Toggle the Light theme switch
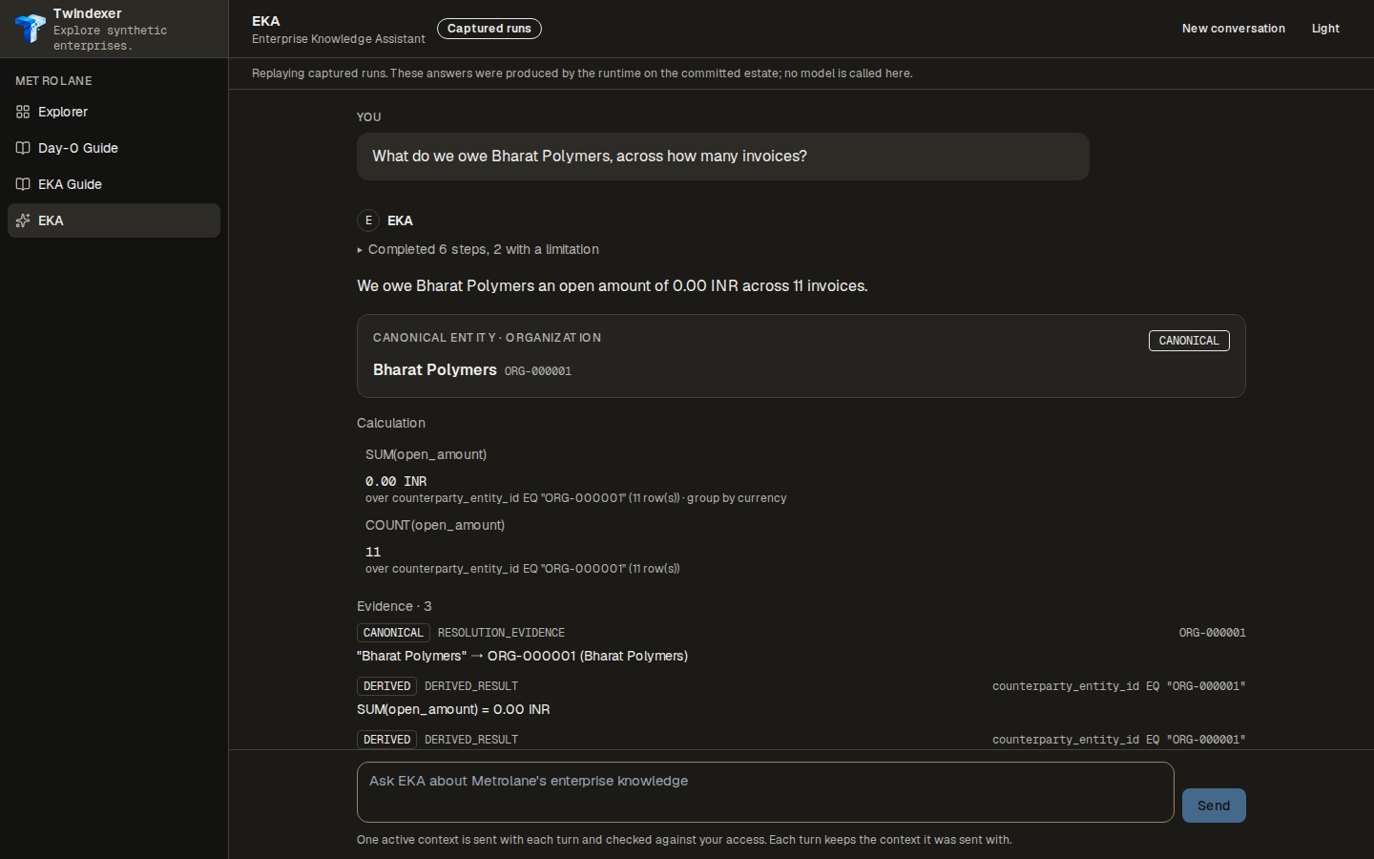Screen dimensions: 1374x859 click(x=1325, y=29)
